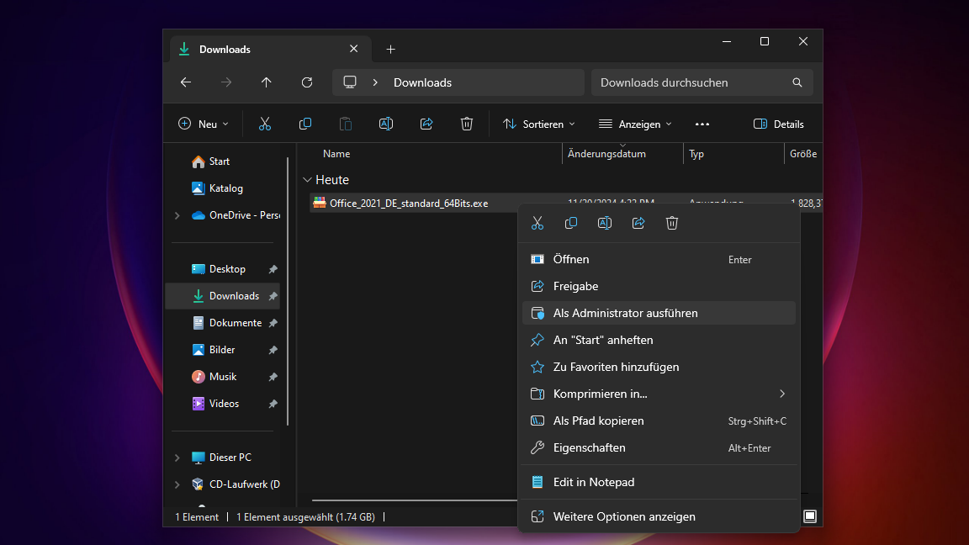The image size is (969, 545).
Task: Go up one folder level with up arrow
Action: pos(267,82)
